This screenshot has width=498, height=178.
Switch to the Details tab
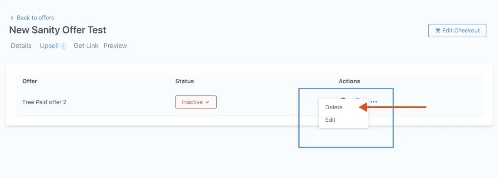[21, 46]
